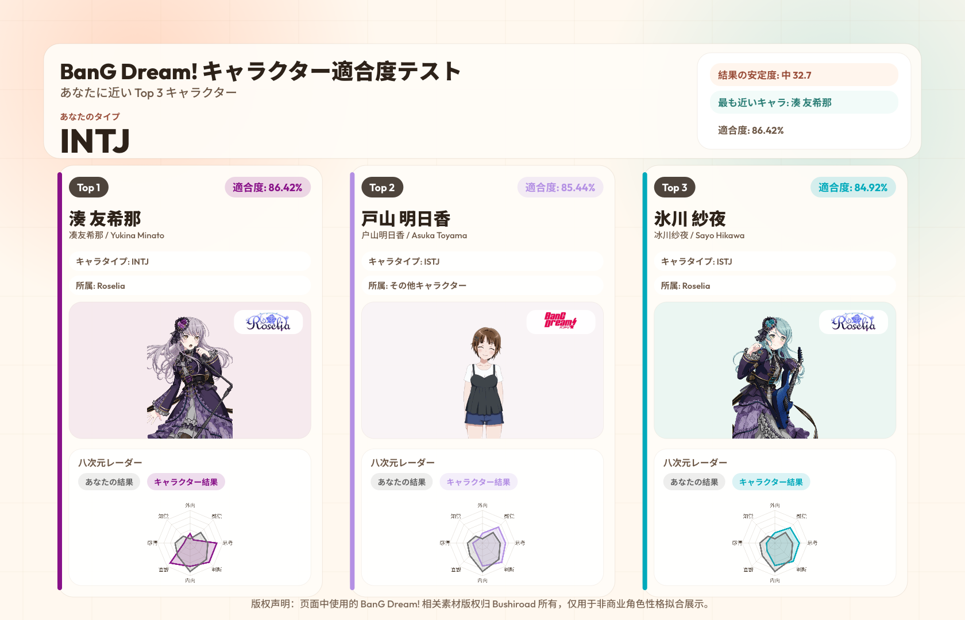Open Sayo Hikawa character illustration
The width and height of the screenshot is (965, 620).
(x=775, y=377)
